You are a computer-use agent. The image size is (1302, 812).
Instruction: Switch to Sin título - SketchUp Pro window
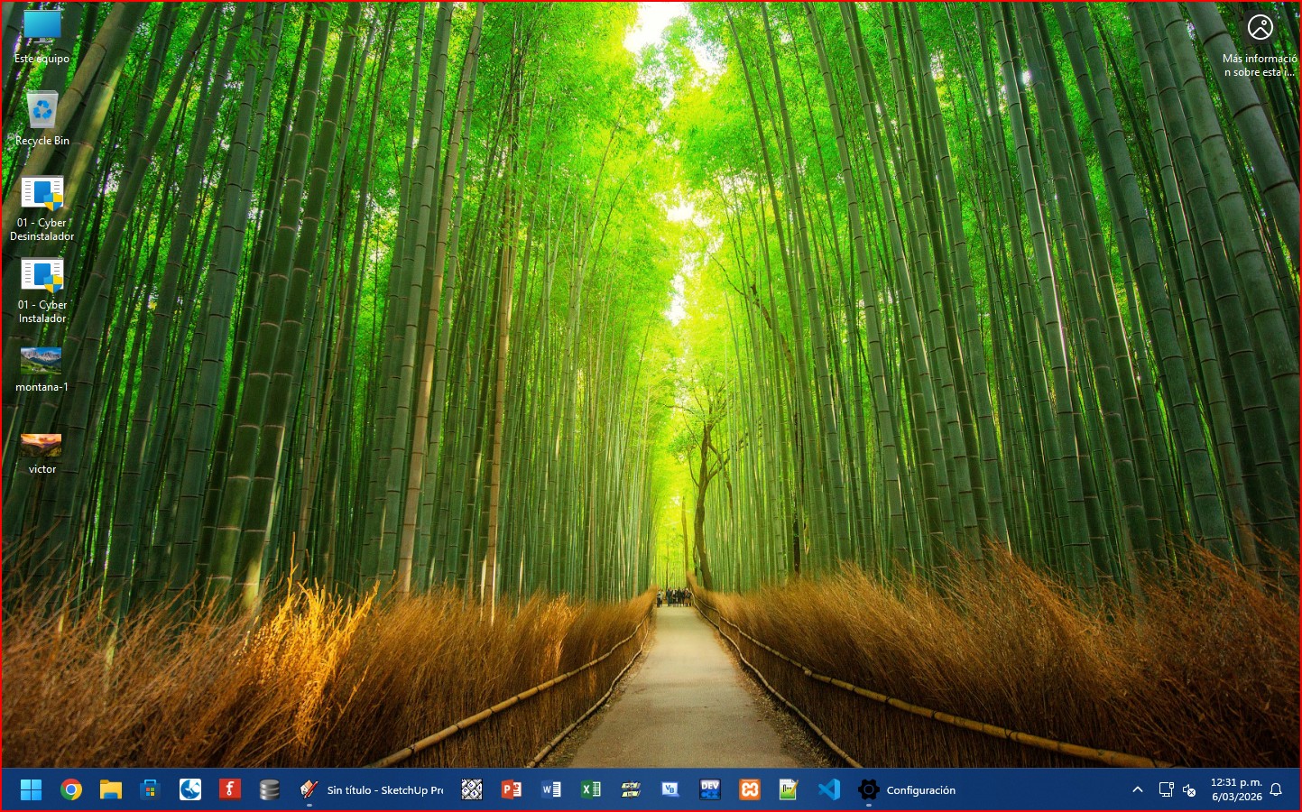pyautogui.click(x=372, y=790)
